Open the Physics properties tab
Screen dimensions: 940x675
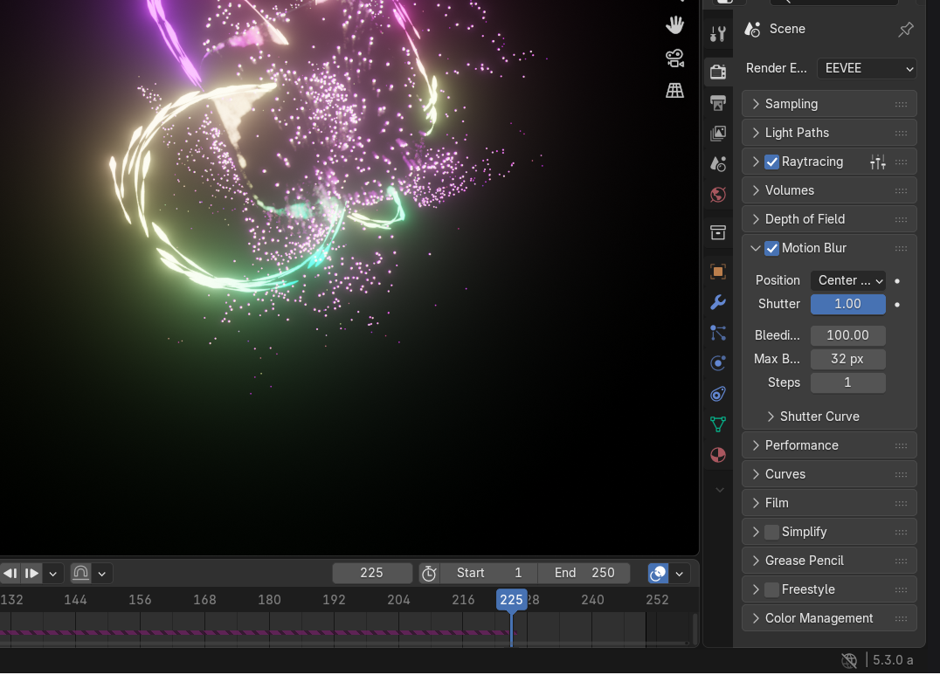point(717,363)
